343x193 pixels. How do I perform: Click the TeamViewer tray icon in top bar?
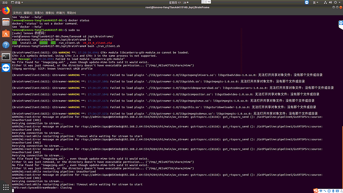tap(307, 2)
